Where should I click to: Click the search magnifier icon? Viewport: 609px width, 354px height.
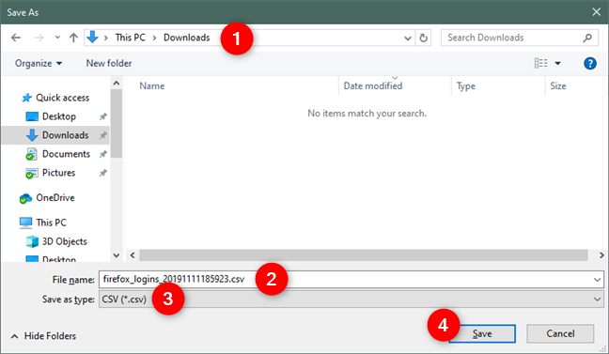[x=587, y=38]
